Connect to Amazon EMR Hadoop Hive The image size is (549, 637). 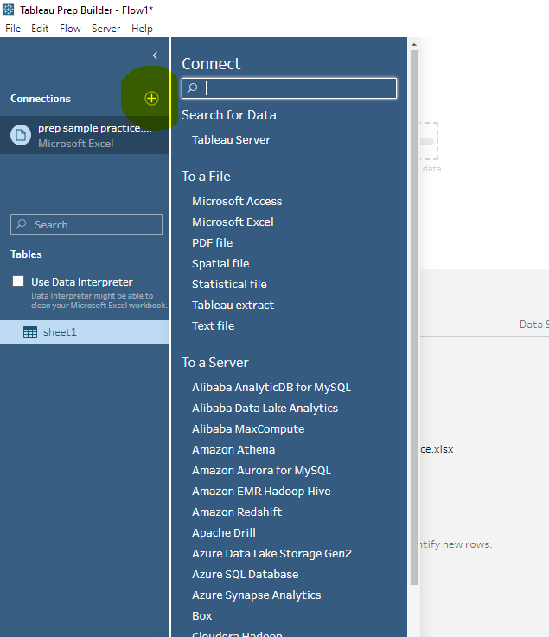pos(261,491)
